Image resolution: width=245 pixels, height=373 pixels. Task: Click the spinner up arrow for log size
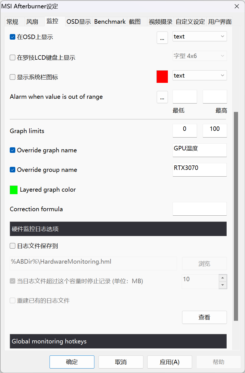tap(222, 278)
